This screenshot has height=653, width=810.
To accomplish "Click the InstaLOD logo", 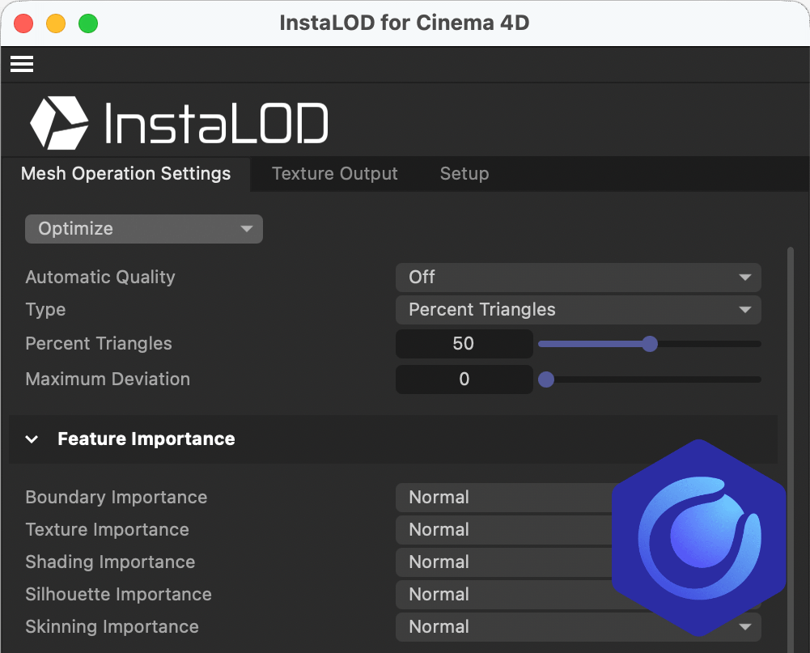I will coord(179,122).
